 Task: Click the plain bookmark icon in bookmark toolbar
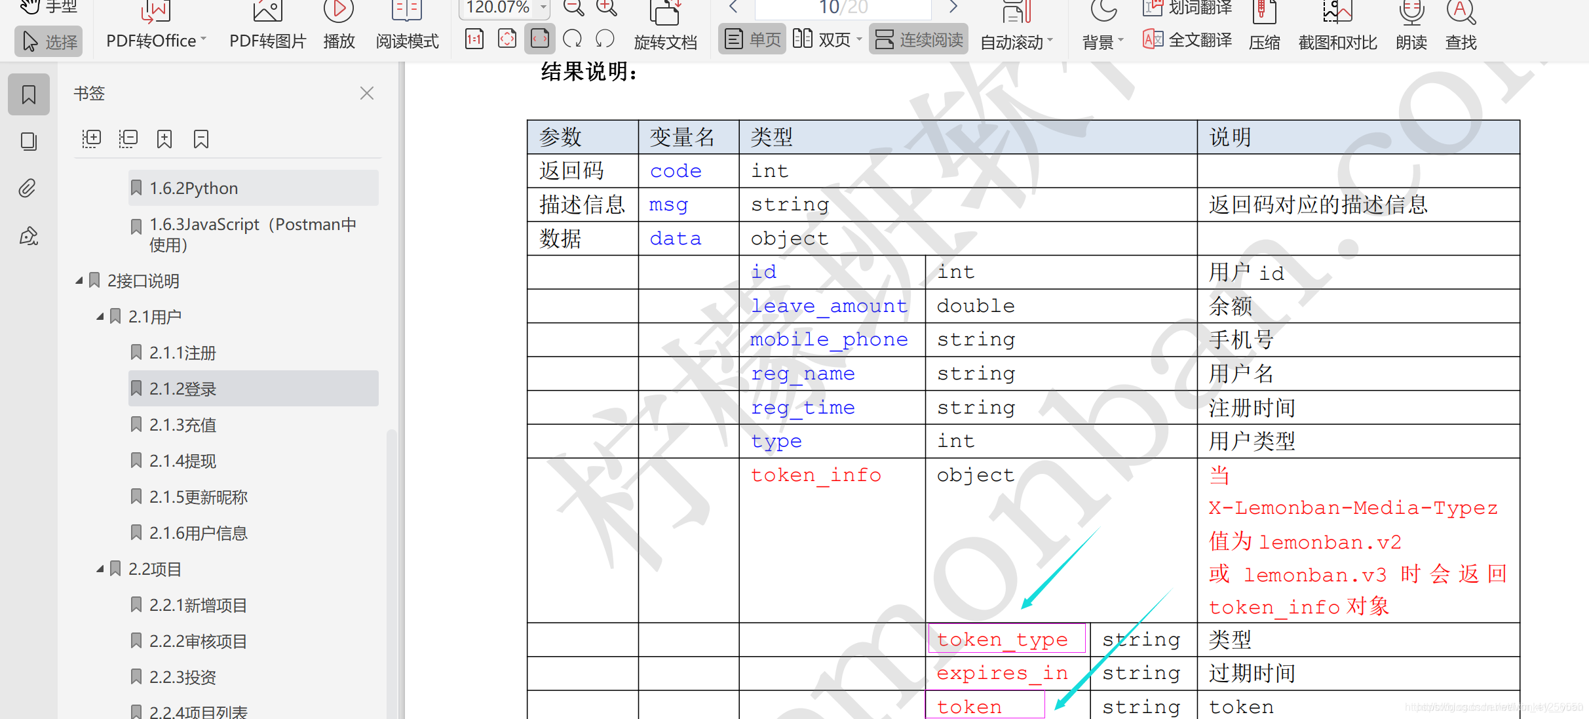pos(201,138)
